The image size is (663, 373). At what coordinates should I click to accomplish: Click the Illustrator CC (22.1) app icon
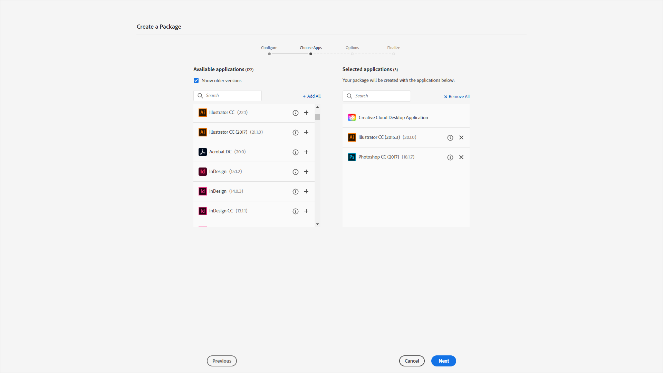(x=203, y=113)
